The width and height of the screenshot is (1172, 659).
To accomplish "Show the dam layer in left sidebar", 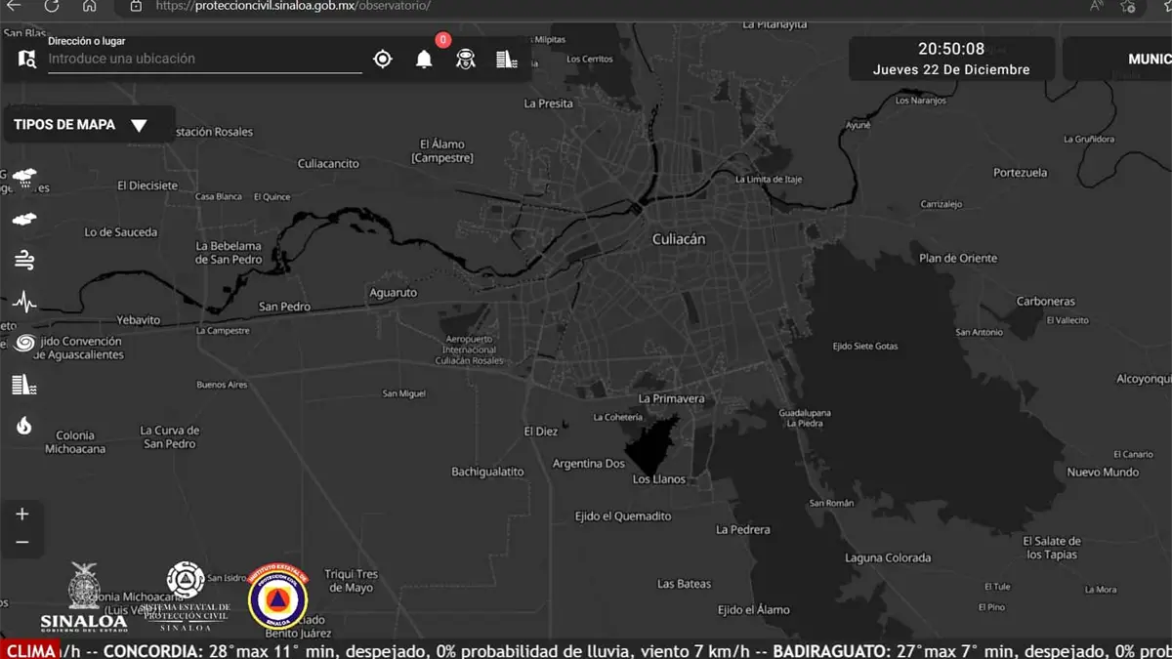I will (x=24, y=385).
